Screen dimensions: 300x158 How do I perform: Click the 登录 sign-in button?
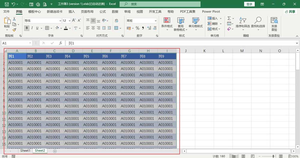point(249,4)
